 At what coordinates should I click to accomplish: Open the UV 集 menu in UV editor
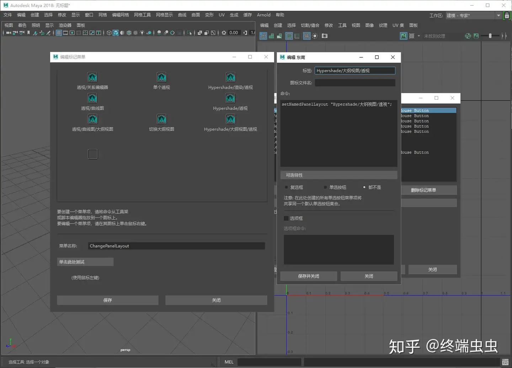coord(398,25)
